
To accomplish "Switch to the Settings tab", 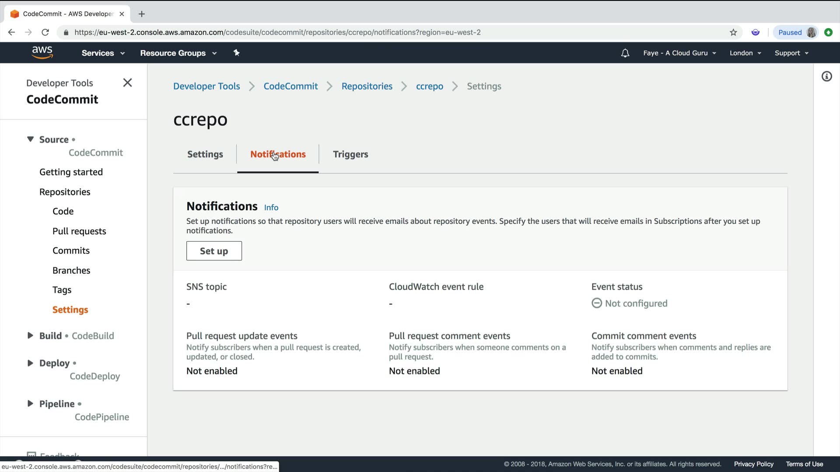I will (205, 154).
